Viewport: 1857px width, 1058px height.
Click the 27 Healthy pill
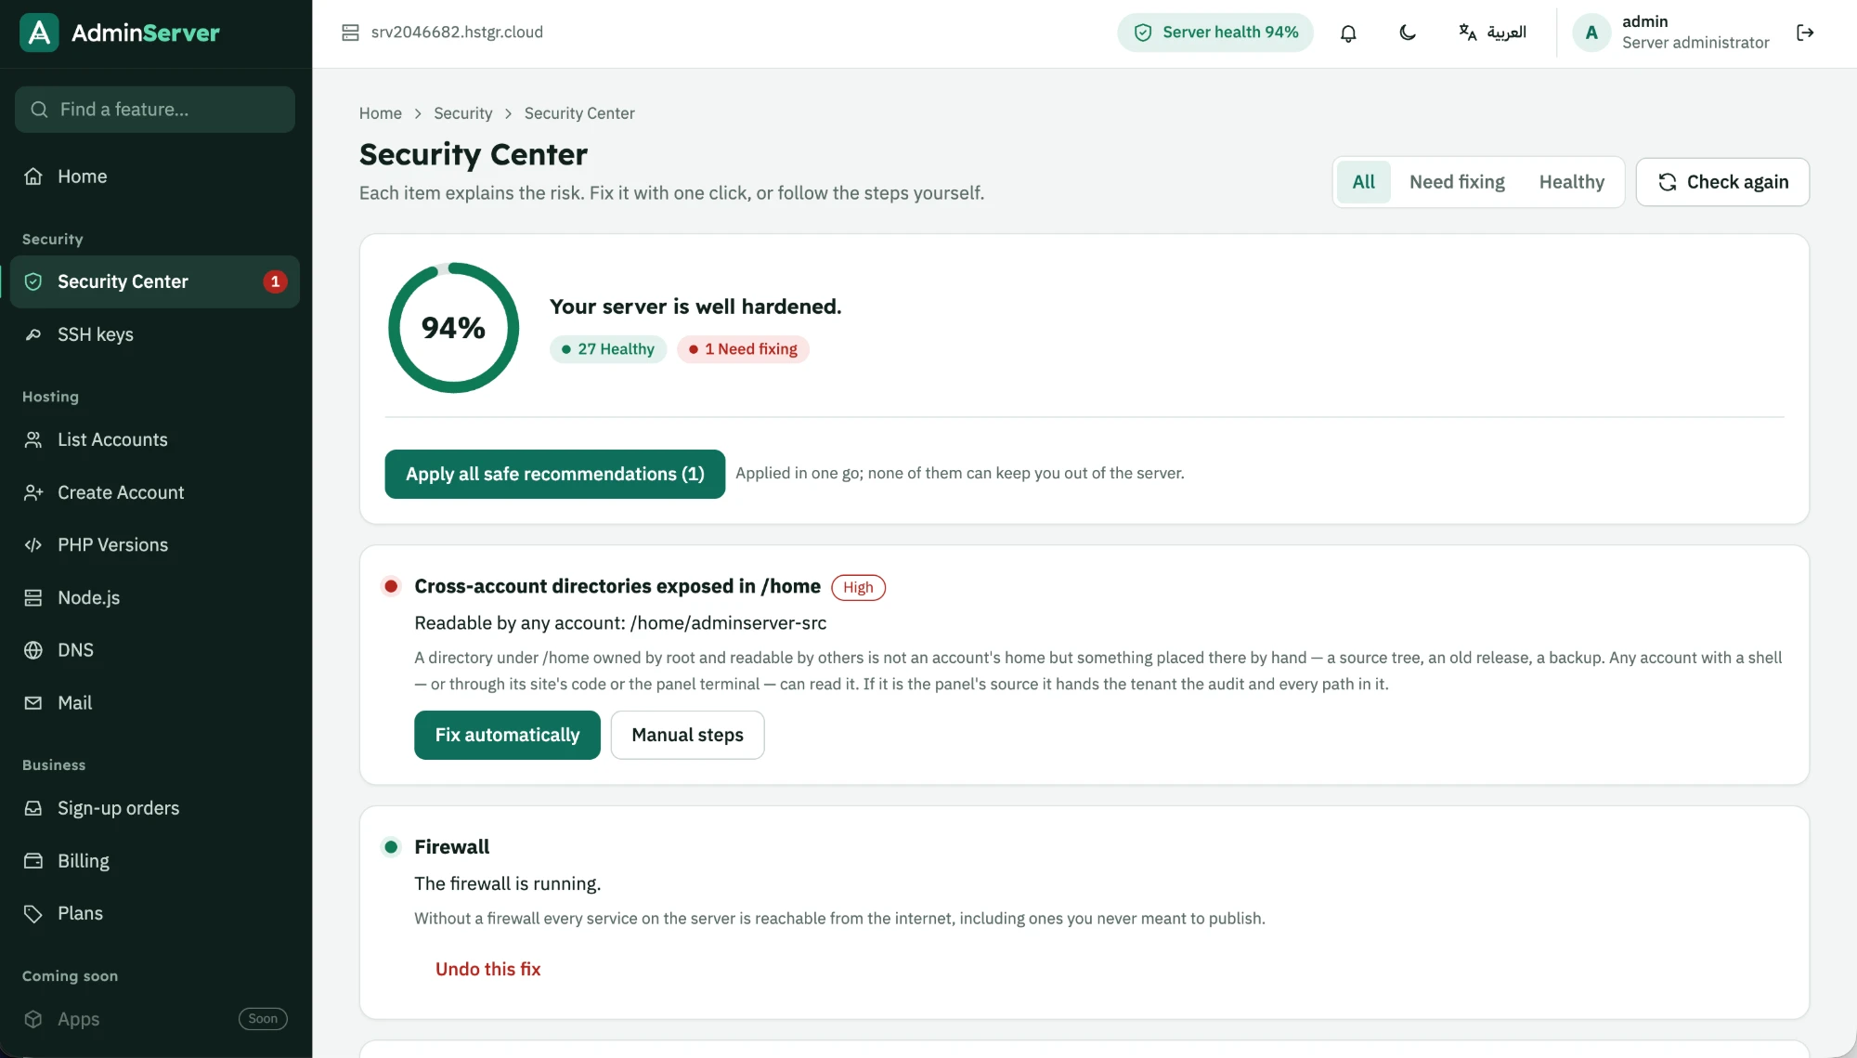pyautogui.click(x=608, y=349)
